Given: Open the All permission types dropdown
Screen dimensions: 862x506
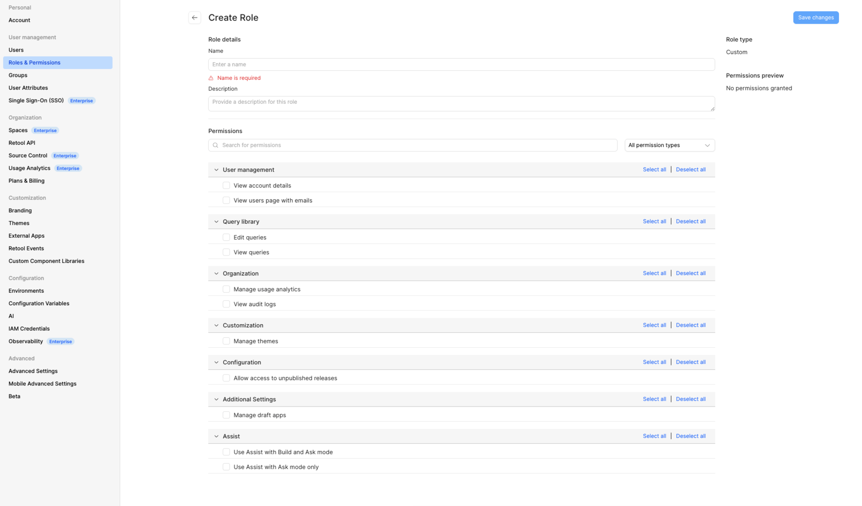Looking at the screenshot, I should (669, 145).
